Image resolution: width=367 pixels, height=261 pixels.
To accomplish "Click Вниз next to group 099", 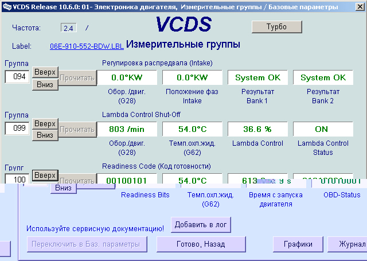I will tap(45, 135).
